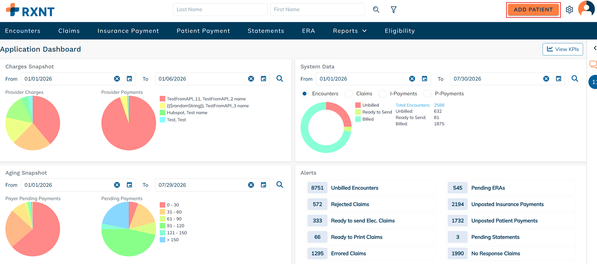
Task: Choose the P-Payments radio option
Action: click(x=427, y=94)
